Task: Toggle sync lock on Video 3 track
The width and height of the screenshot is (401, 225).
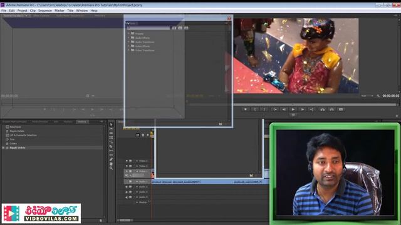Action: pos(130,161)
